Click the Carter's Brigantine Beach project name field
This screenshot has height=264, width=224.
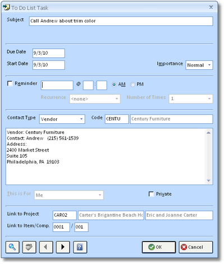click(x=111, y=215)
